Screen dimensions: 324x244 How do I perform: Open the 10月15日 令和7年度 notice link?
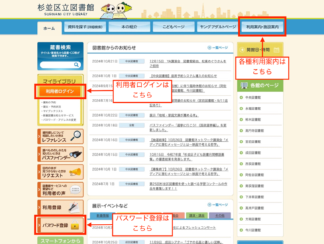tap(186, 157)
